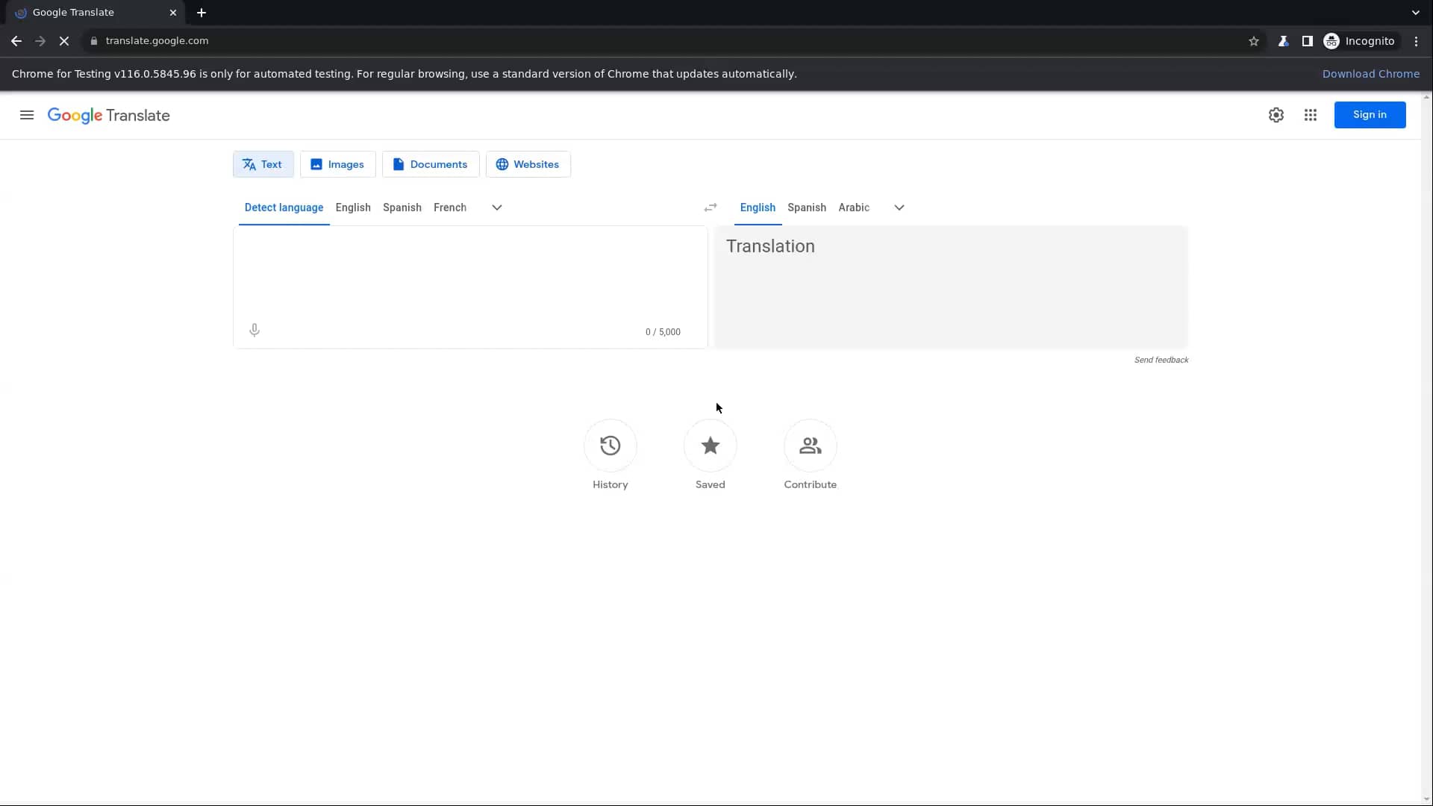Open Chrome three-dot menu
The image size is (1433, 806).
coord(1416,41)
